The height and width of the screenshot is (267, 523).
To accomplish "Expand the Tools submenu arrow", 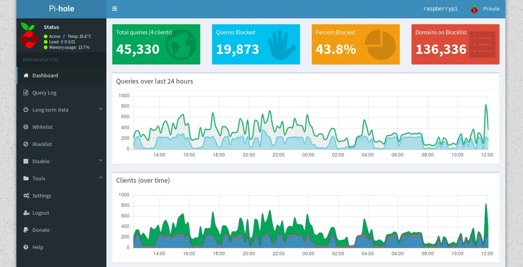I will click(101, 178).
